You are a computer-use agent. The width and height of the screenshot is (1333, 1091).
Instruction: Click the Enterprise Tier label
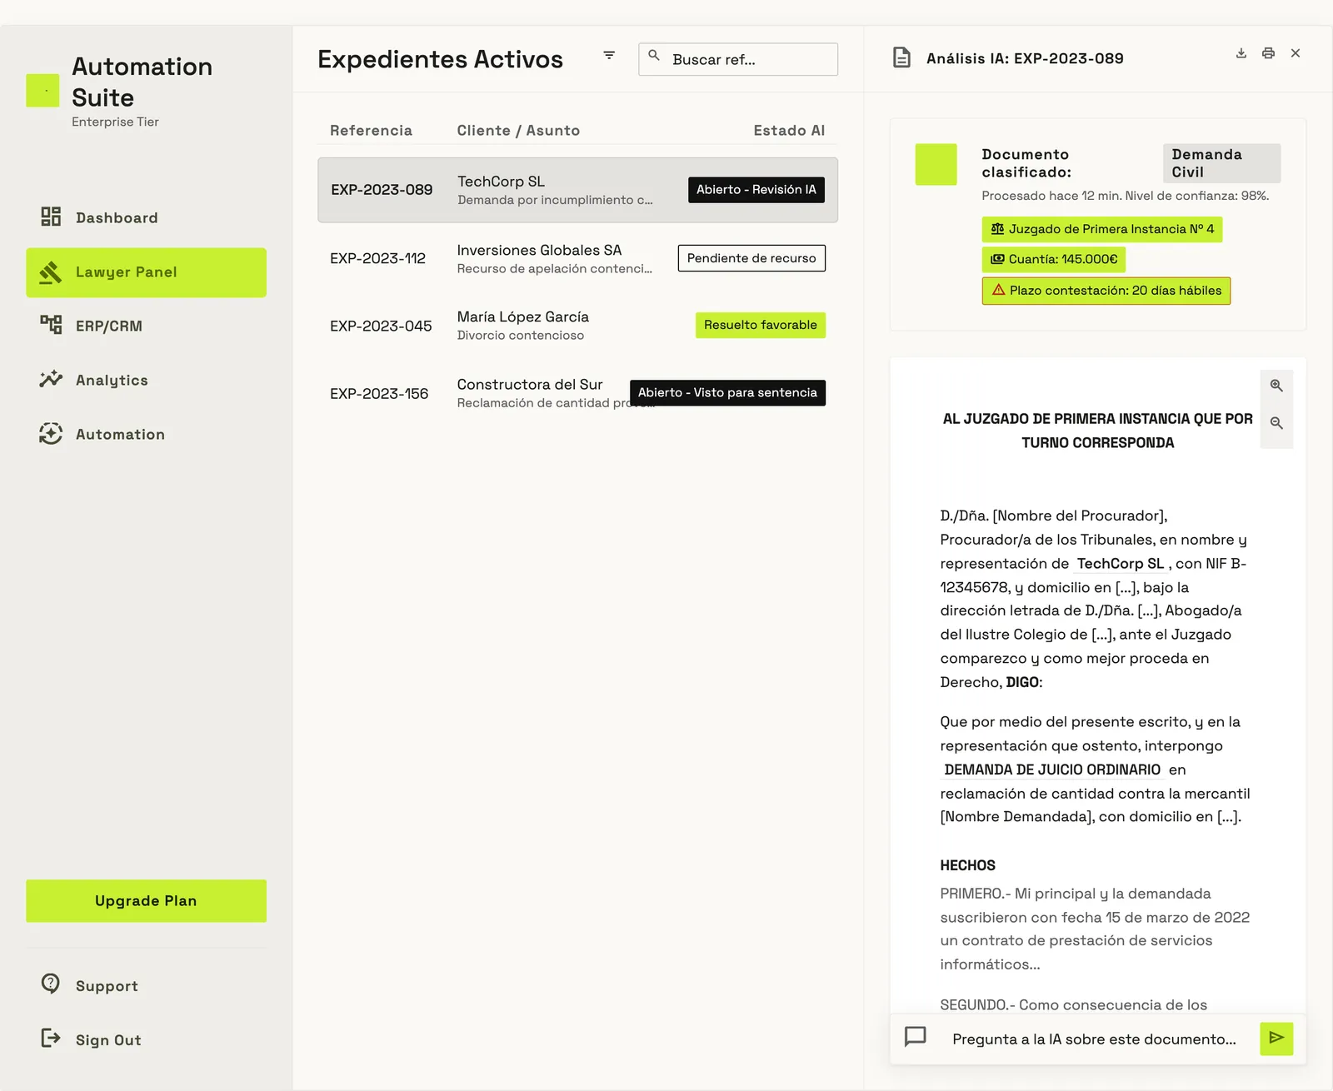coord(115,122)
